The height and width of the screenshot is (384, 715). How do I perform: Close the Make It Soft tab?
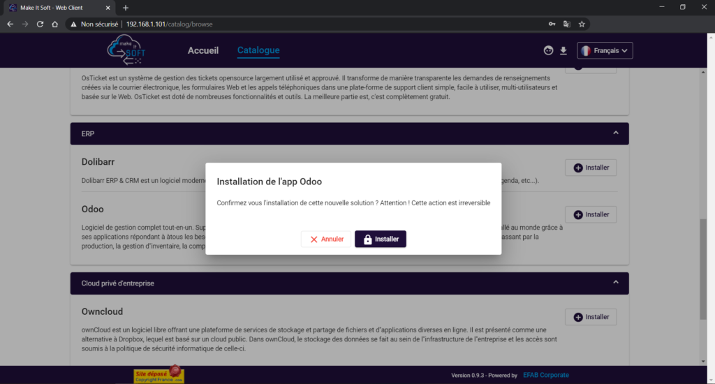click(x=108, y=8)
